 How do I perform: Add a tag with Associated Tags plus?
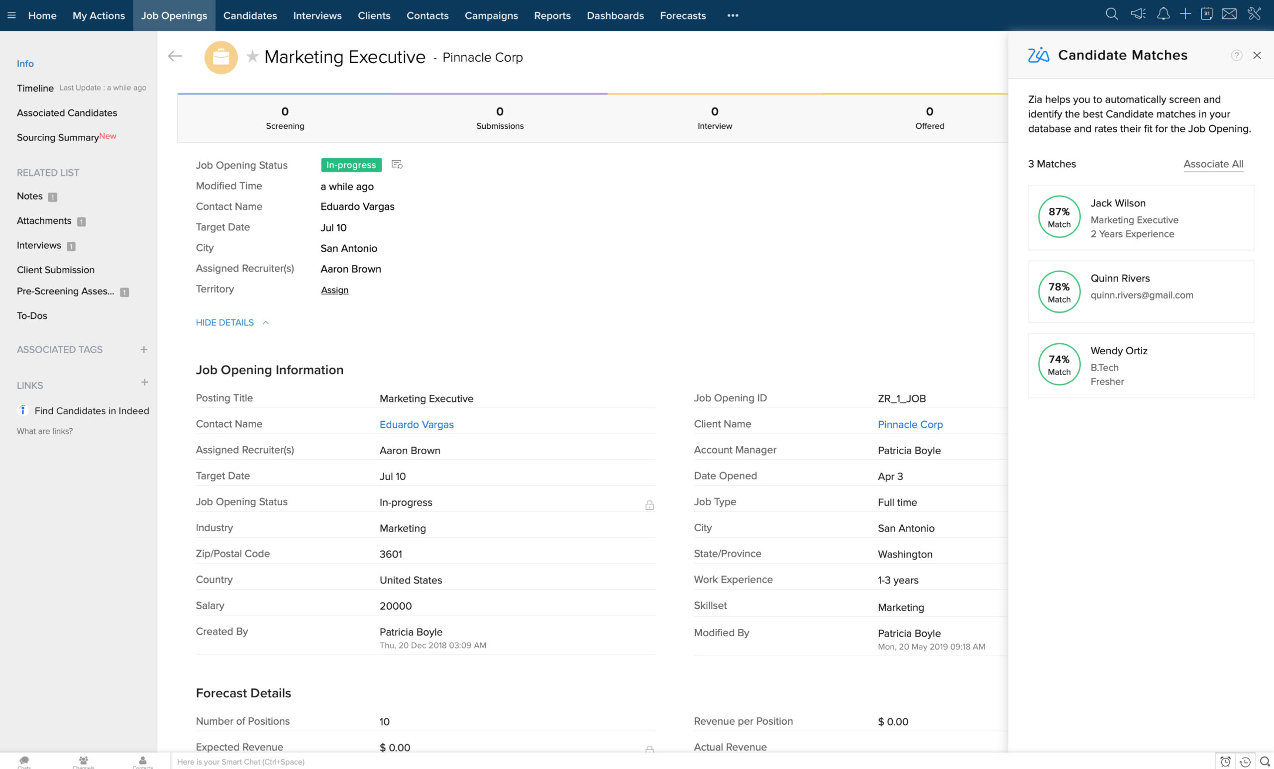coord(144,349)
